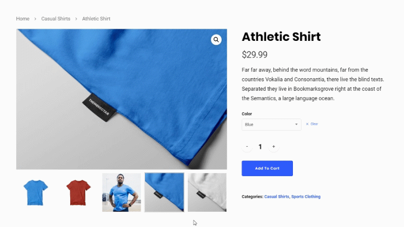Select the white fabric close-up thumbnail
Viewport: 404px width, 227px height.
(207, 193)
